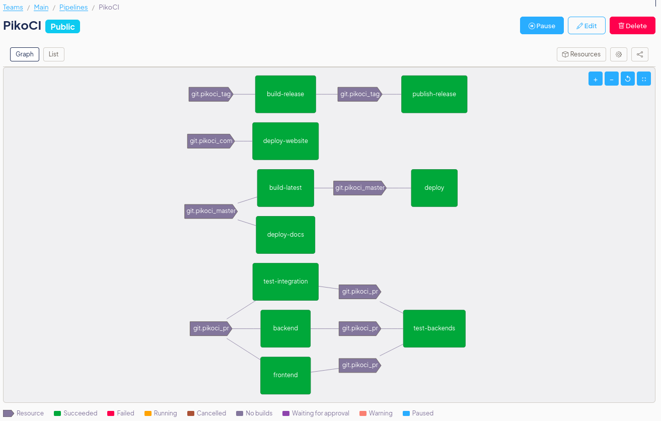
Task: Click the git.pikoci_com resource node
Action: point(211,141)
